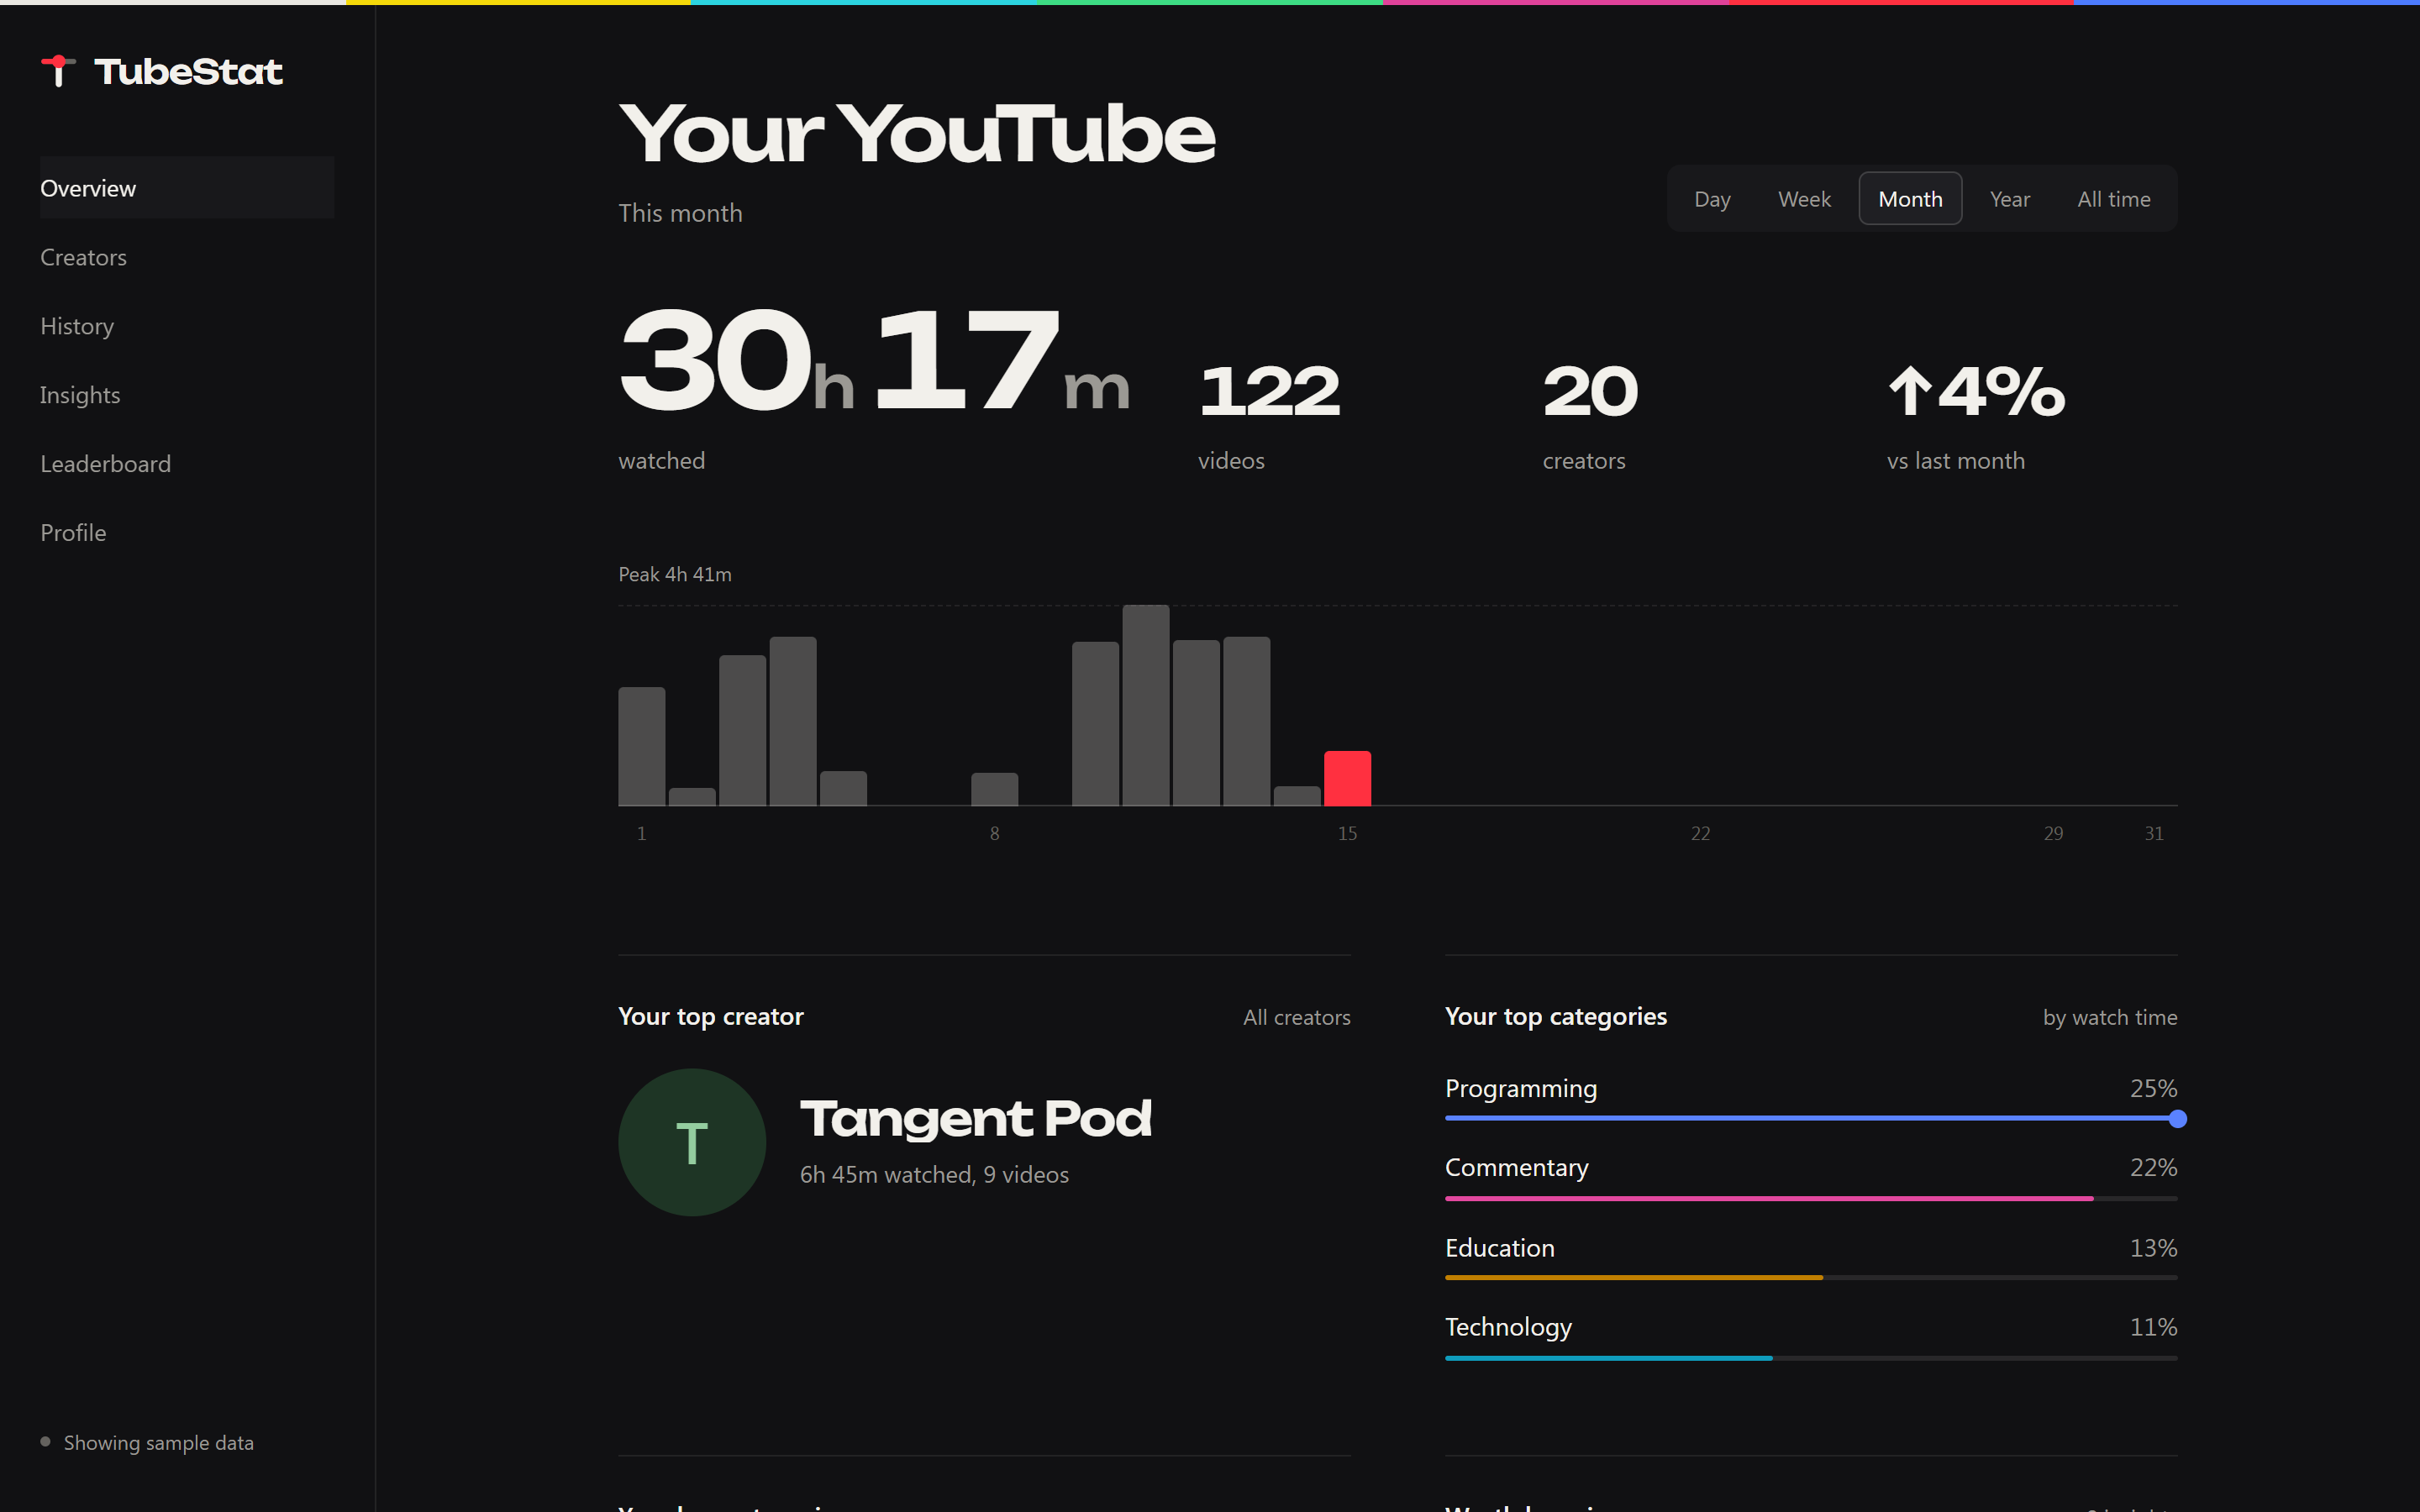Click the Programming category label
This screenshot has height=1512, width=2420.
click(1520, 1088)
